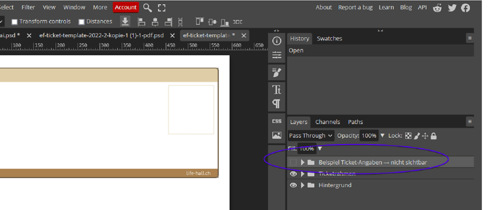
Task: Switch to the Paths tab
Action: [355, 122]
